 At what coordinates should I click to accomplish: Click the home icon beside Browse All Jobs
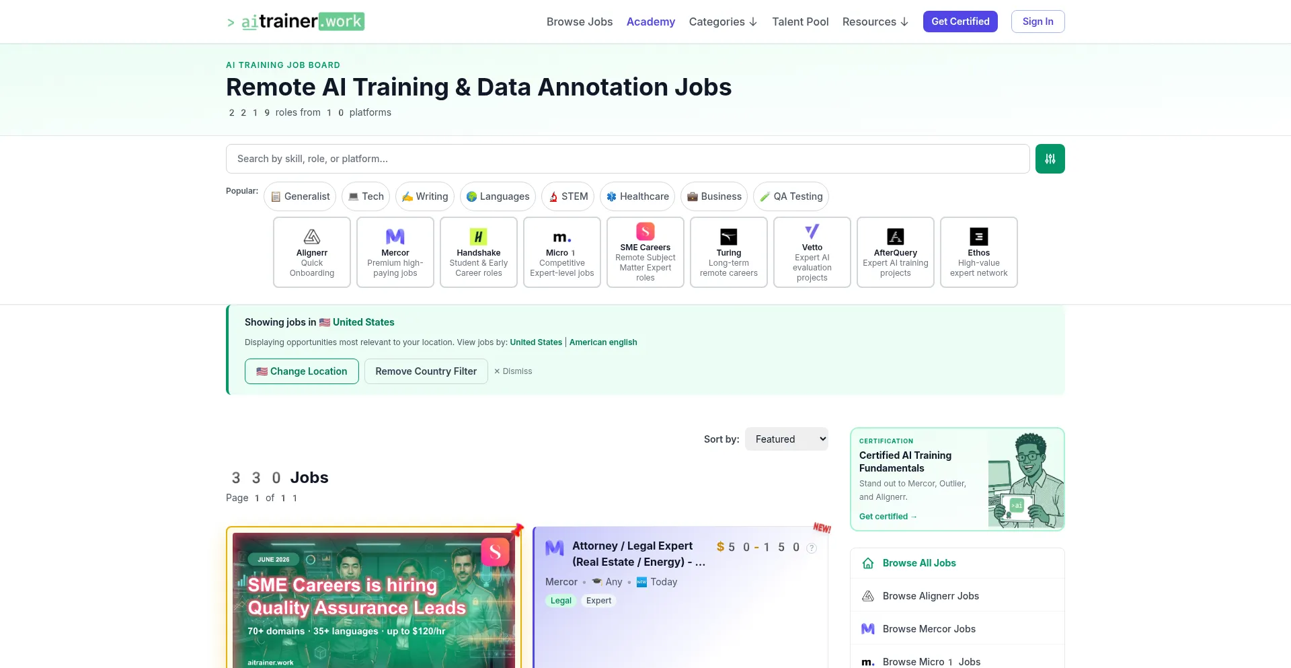(868, 563)
